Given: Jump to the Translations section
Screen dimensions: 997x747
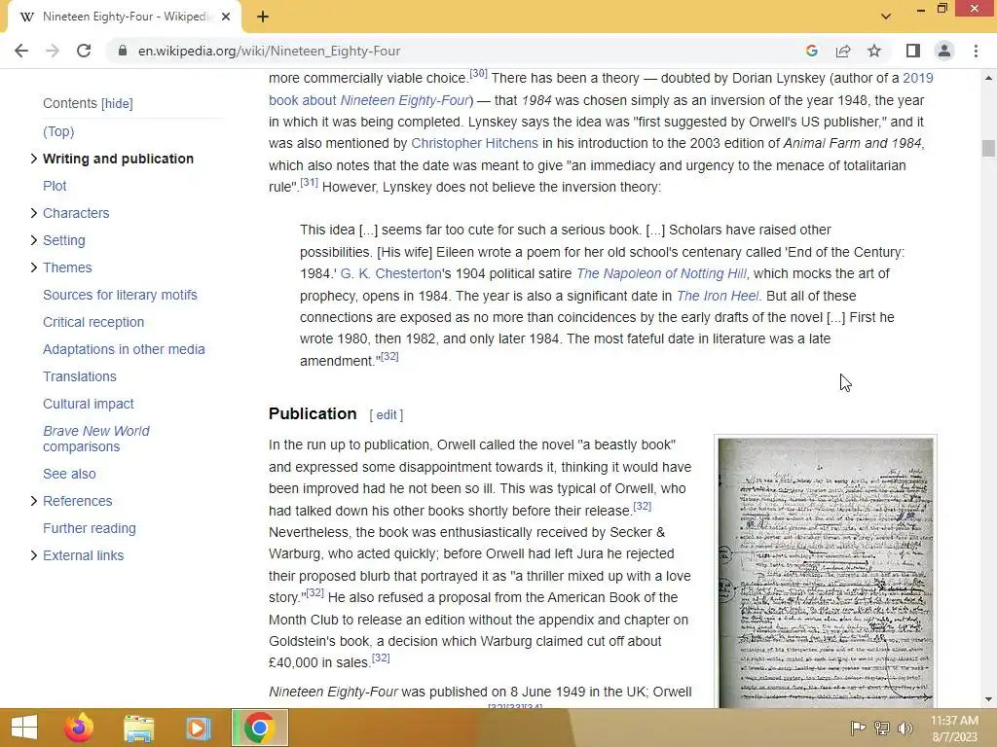Looking at the screenshot, I should point(80,376).
